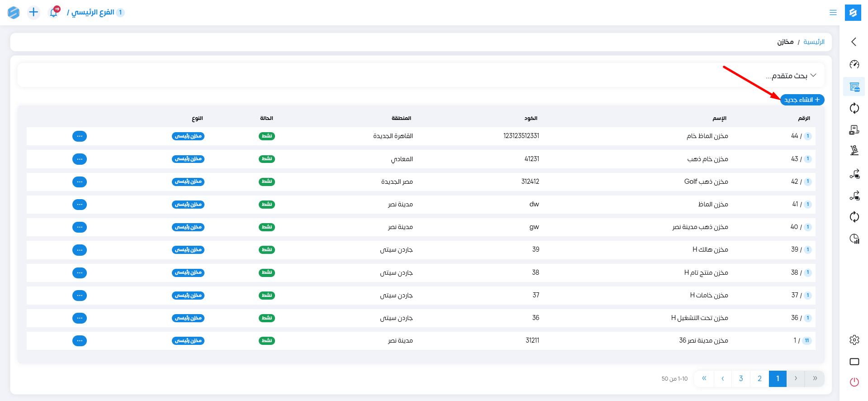Open the user avatar in the top bar
The image size is (868, 401).
tap(14, 12)
